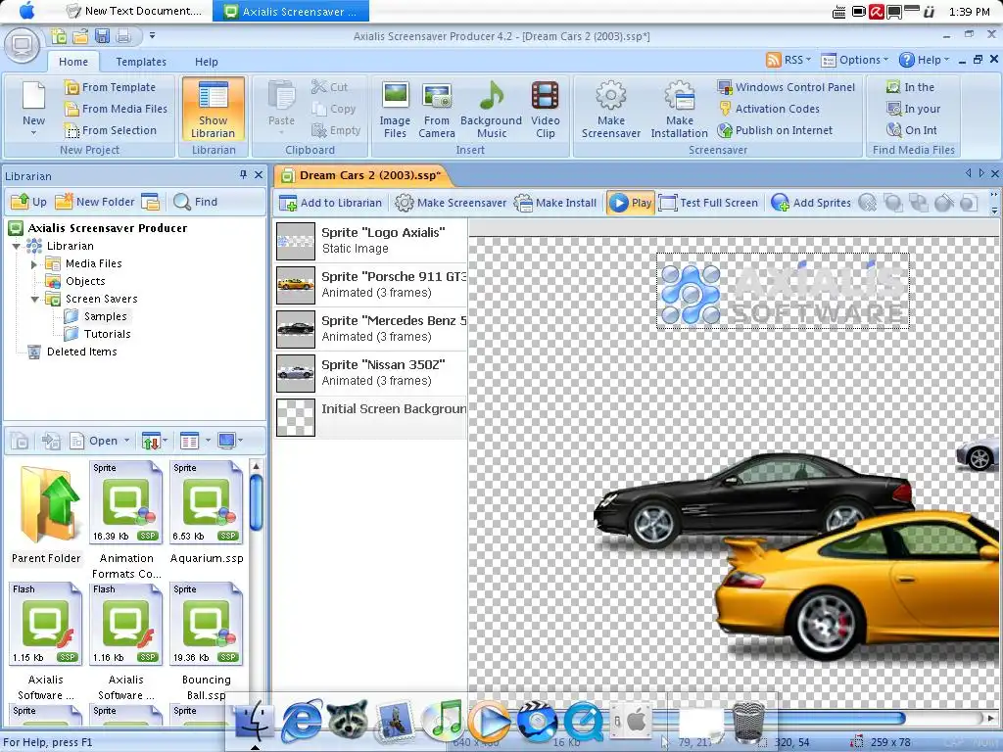Select the Parent Folder thumbnail

(46, 515)
